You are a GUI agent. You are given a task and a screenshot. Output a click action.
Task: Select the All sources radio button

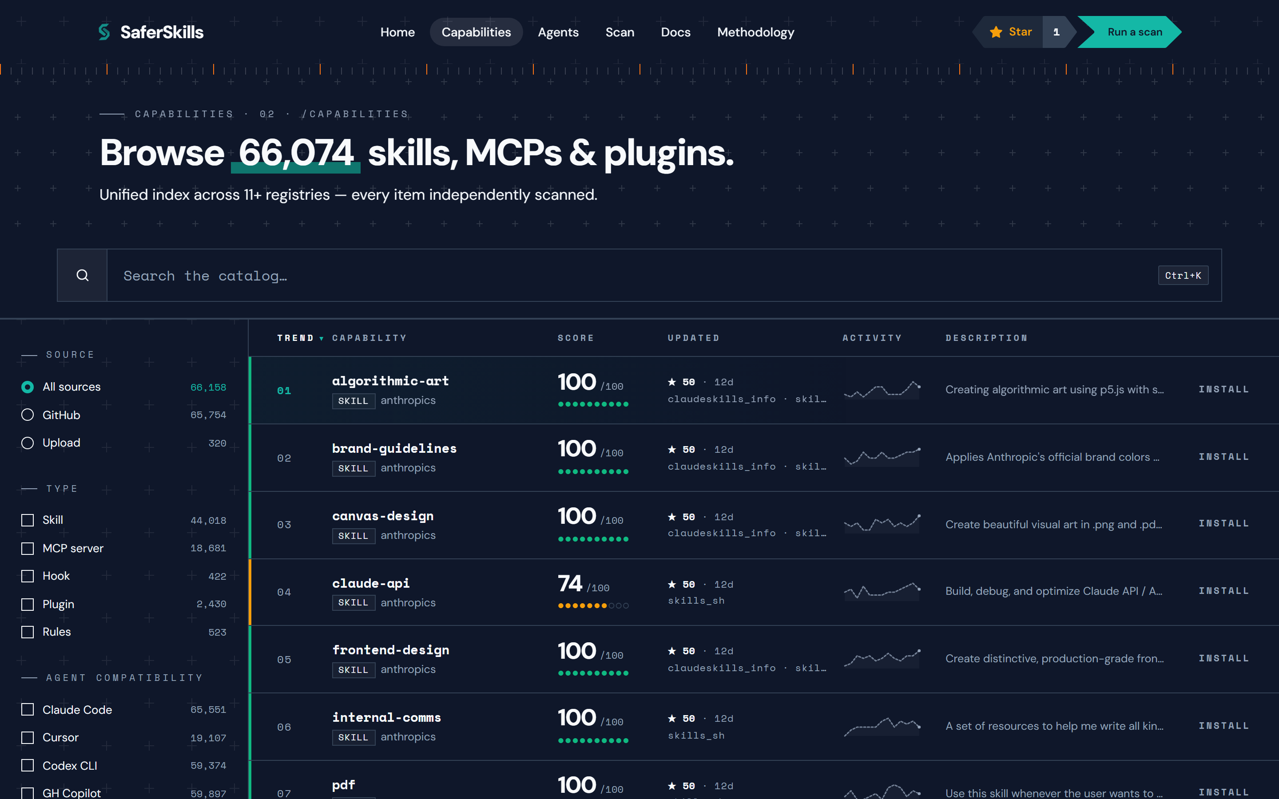pos(28,387)
